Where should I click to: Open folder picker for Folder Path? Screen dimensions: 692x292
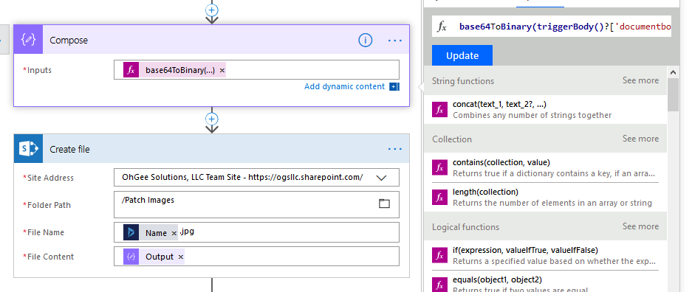pos(384,204)
